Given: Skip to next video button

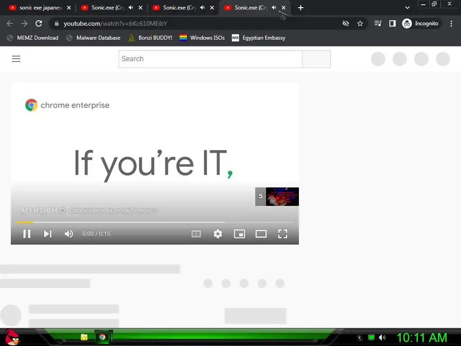Looking at the screenshot, I should 48,234.
